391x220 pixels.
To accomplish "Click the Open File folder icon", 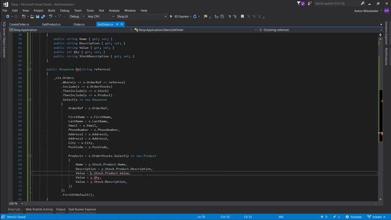I will pos(32,16).
